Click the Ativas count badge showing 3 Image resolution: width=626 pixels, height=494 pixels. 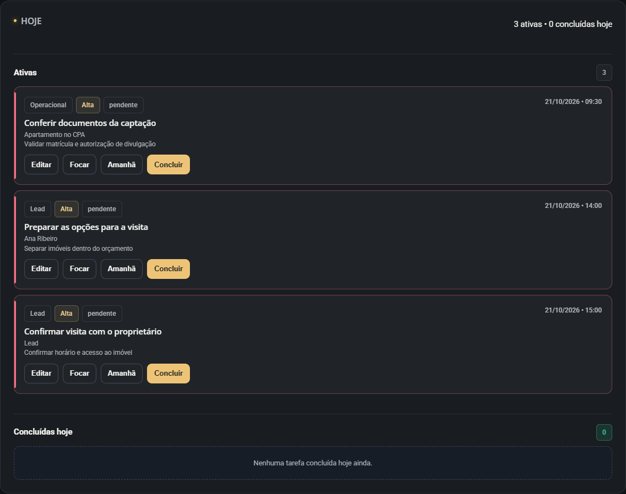point(604,73)
